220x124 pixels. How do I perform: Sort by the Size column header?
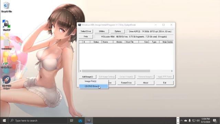[x=144, y=42]
